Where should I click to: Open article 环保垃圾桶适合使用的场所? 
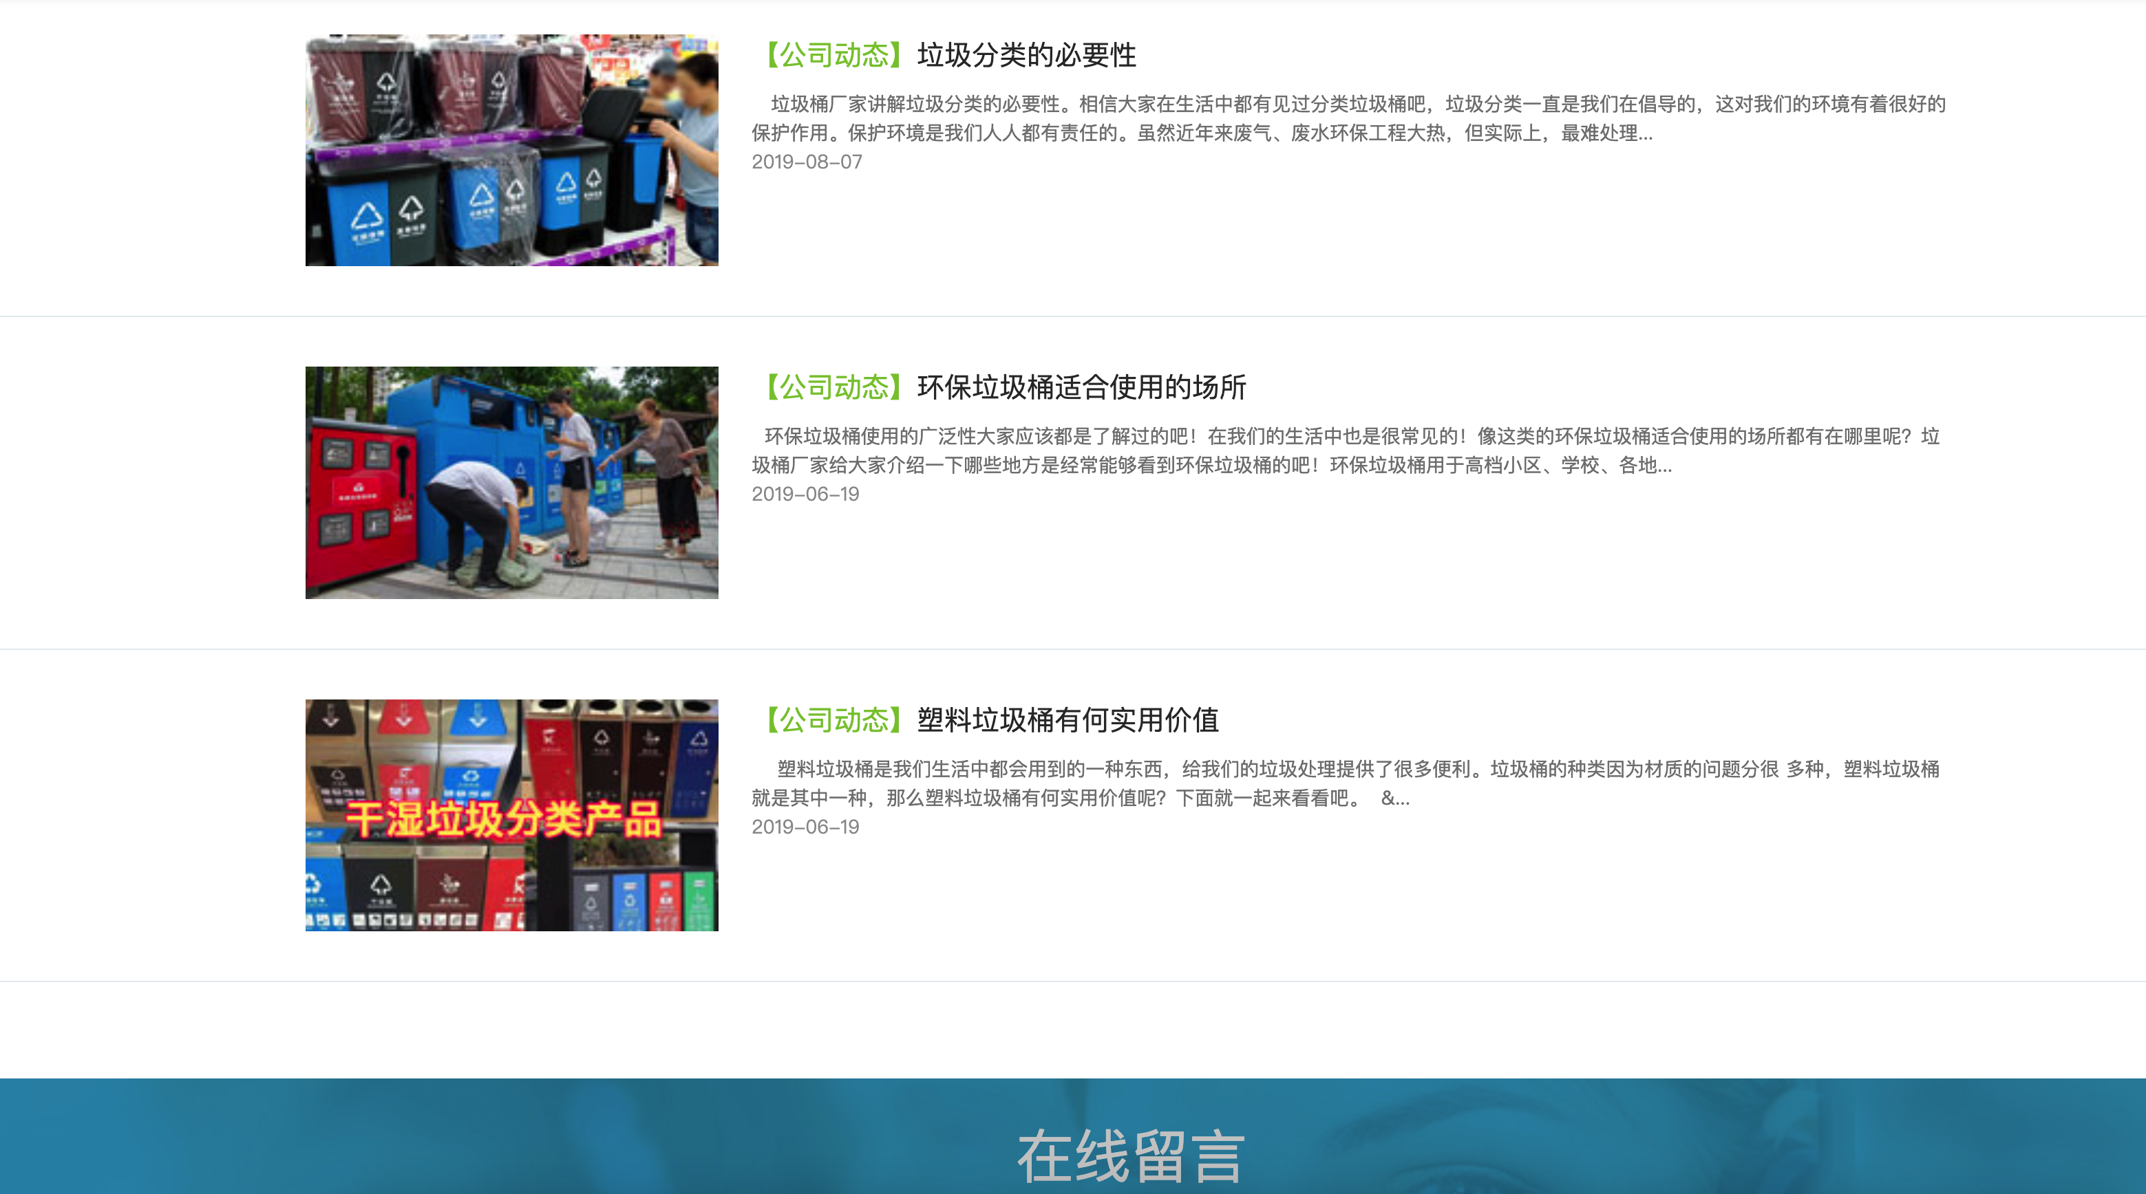1081,387
